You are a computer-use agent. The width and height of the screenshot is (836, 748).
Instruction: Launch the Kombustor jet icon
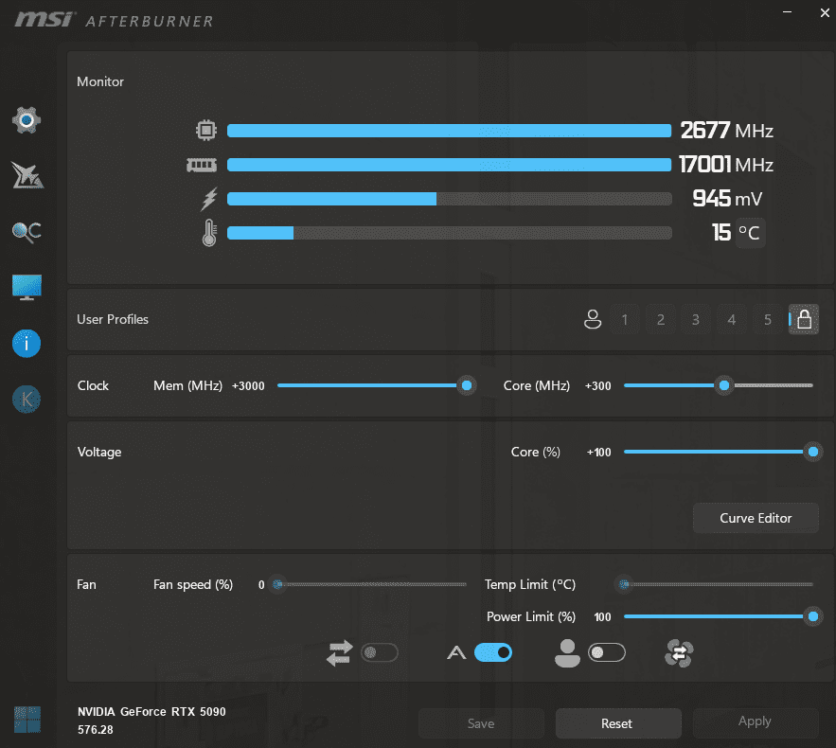point(27,175)
